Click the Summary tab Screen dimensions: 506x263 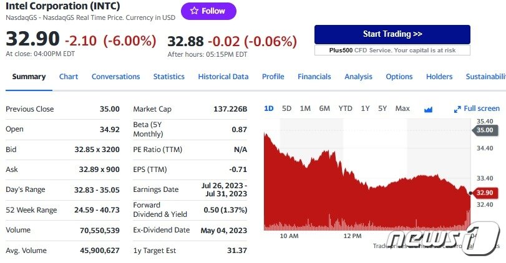coord(29,77)
